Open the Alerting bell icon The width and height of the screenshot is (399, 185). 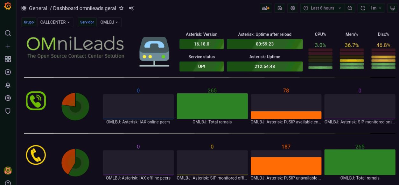point(8,85)
